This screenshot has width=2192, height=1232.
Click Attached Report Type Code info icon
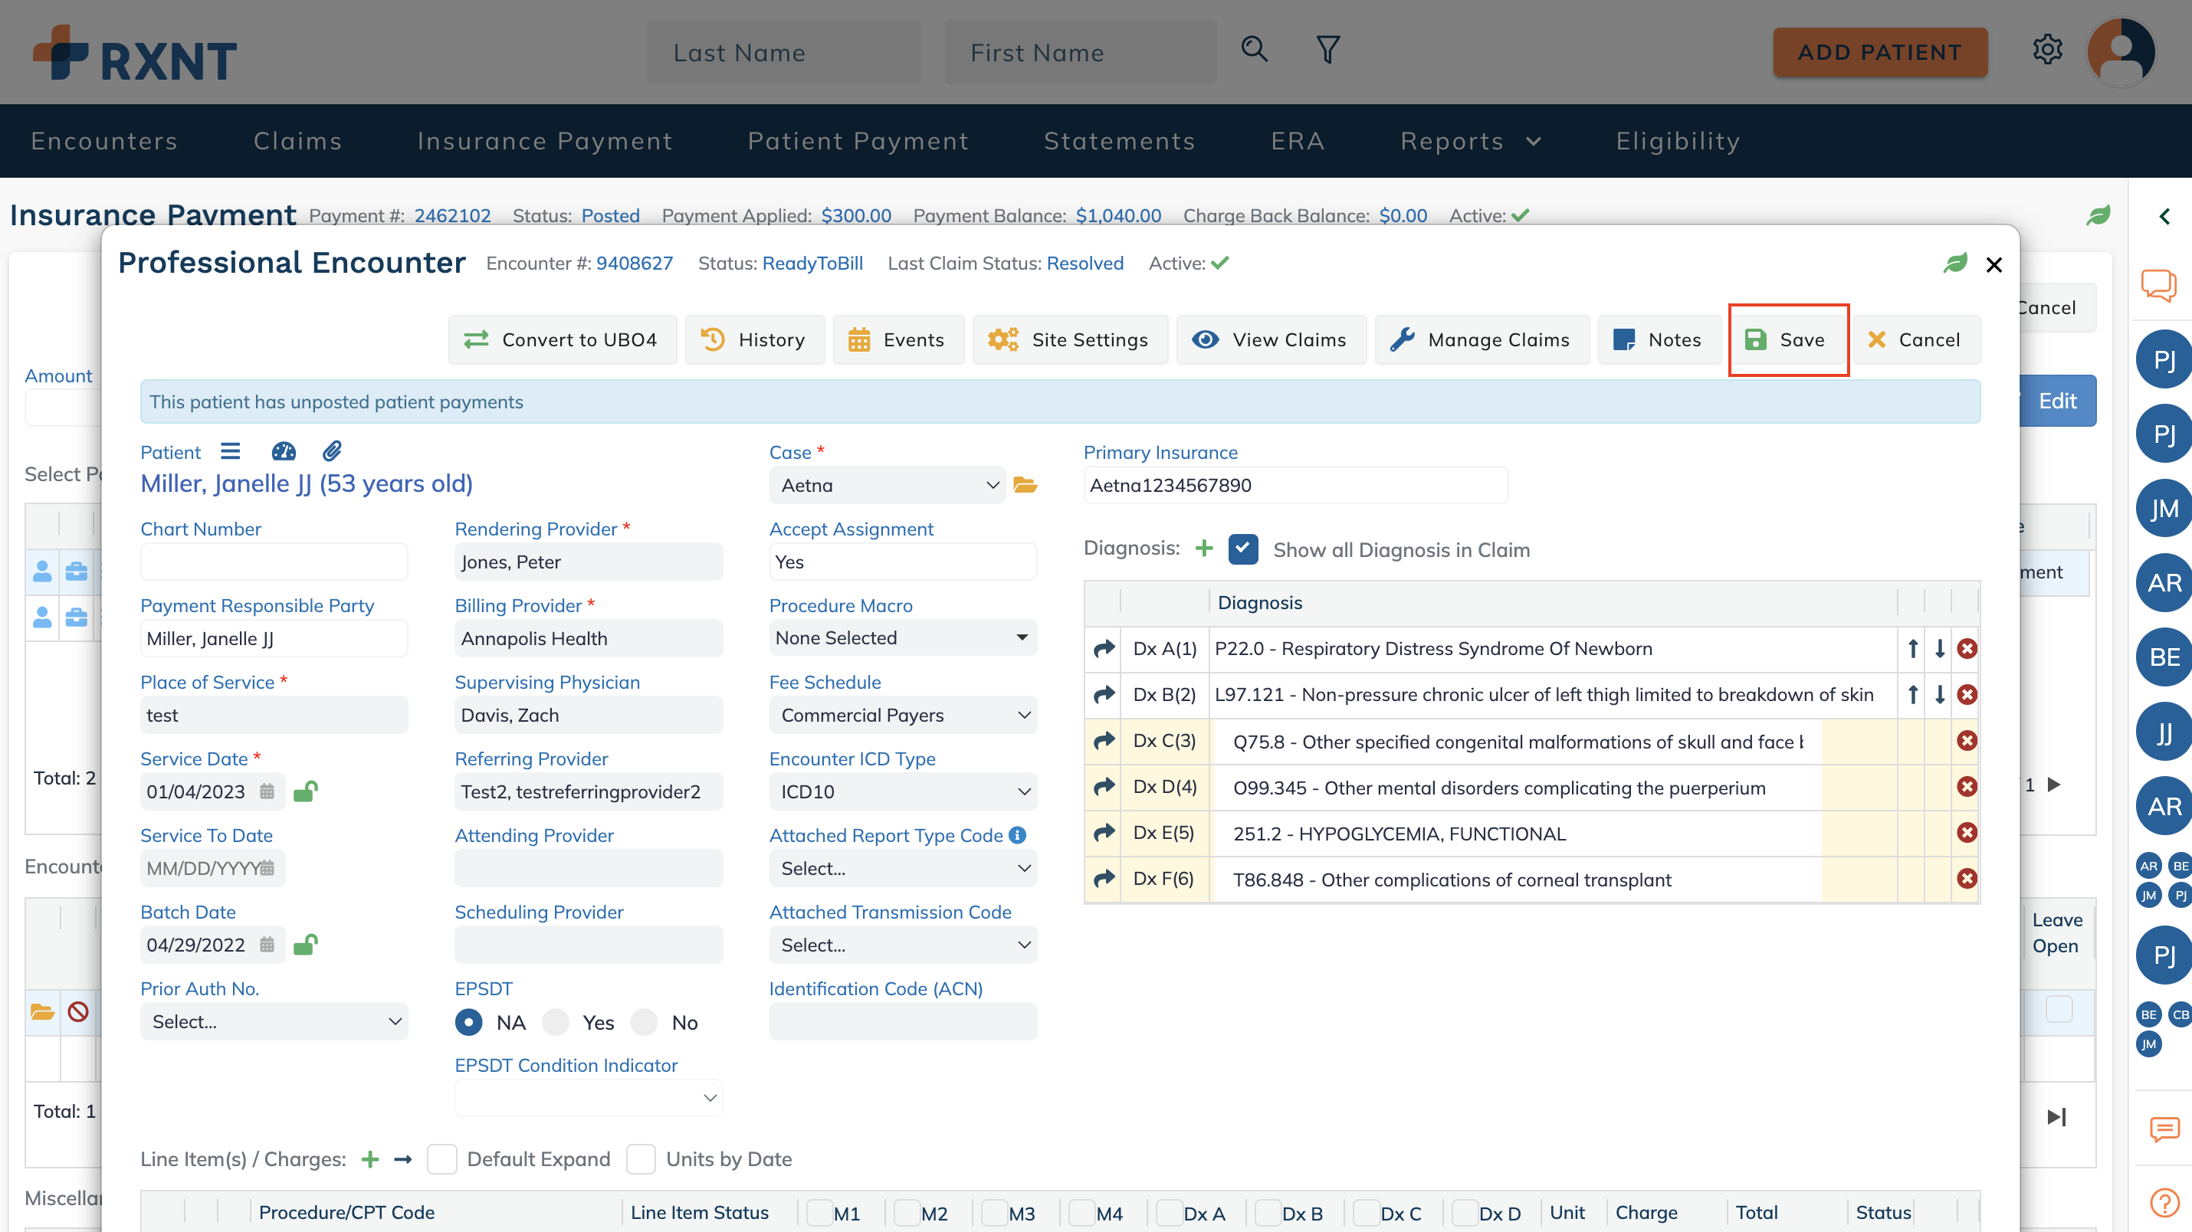(1017, 834)
